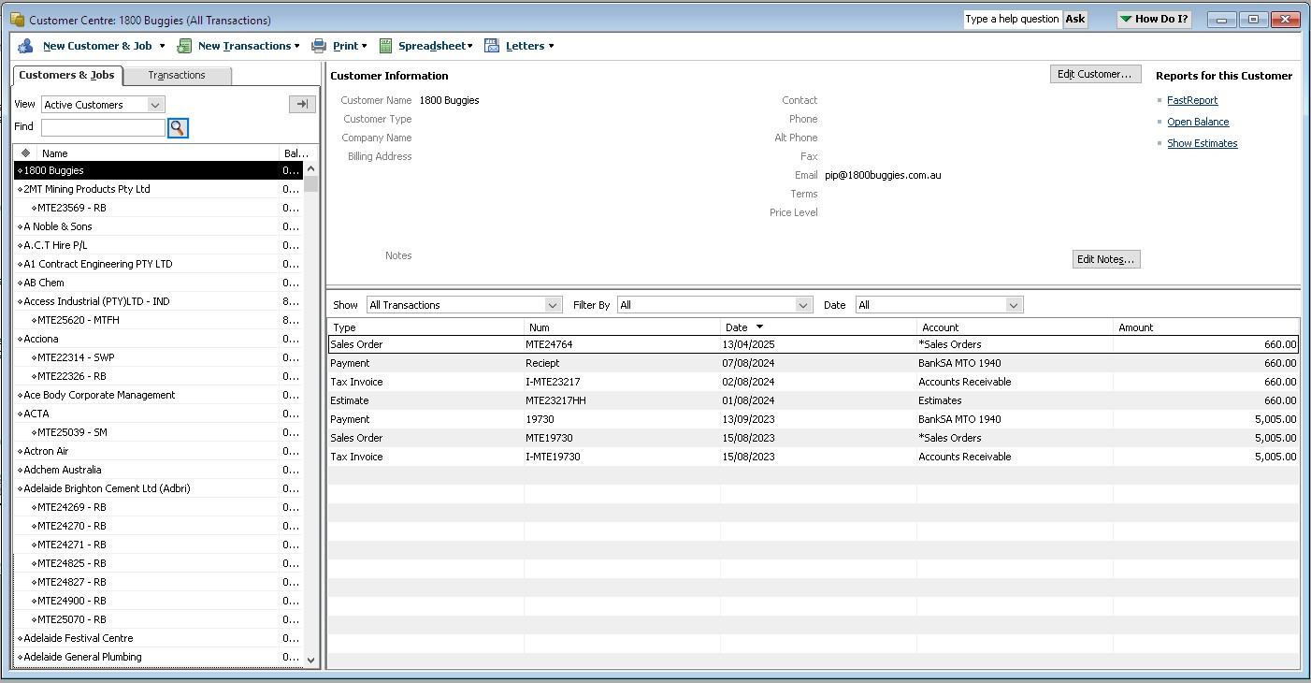1311x683 pixels.
Task: Select Tax Invoice I-MTE23217 row
Action: click(813, 382)
